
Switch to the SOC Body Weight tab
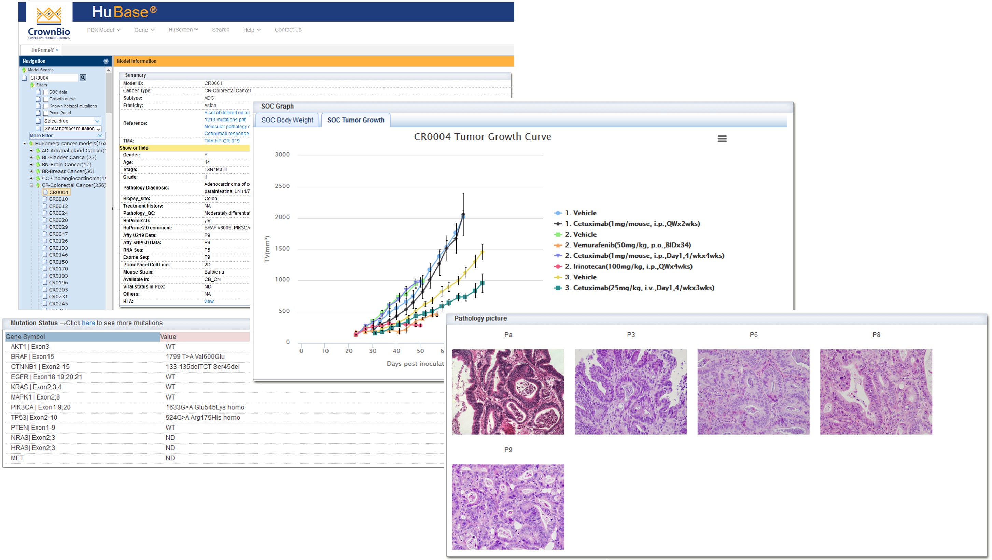coord(287,120)
